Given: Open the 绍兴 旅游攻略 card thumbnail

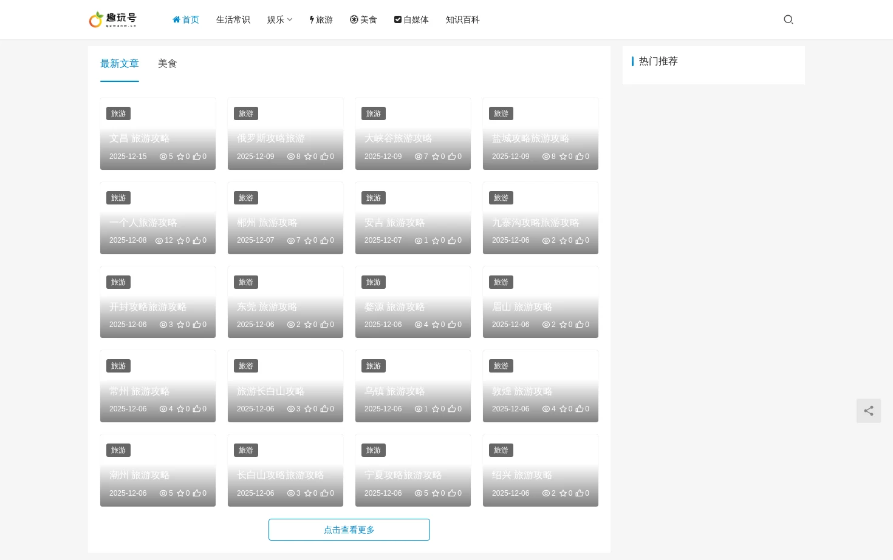Looking at the screenshot, I should click(541, 470).
